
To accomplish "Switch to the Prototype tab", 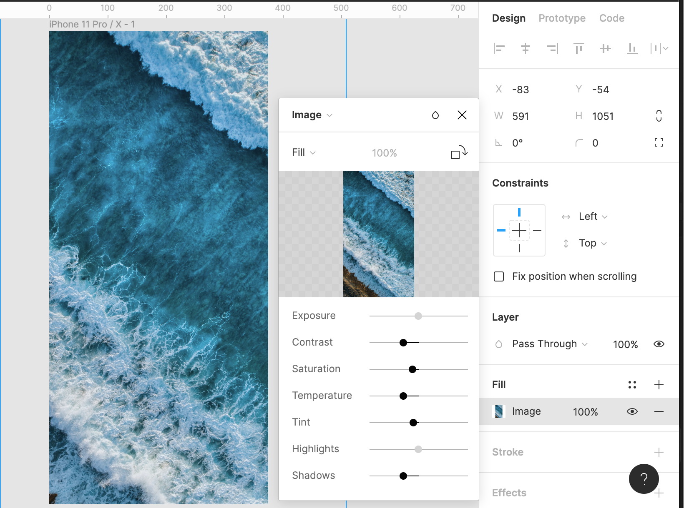I will pos(562,18).
